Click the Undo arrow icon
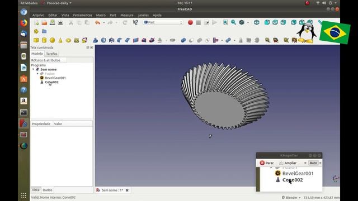Viewport: 358px width, 201px height. (98, 22)
